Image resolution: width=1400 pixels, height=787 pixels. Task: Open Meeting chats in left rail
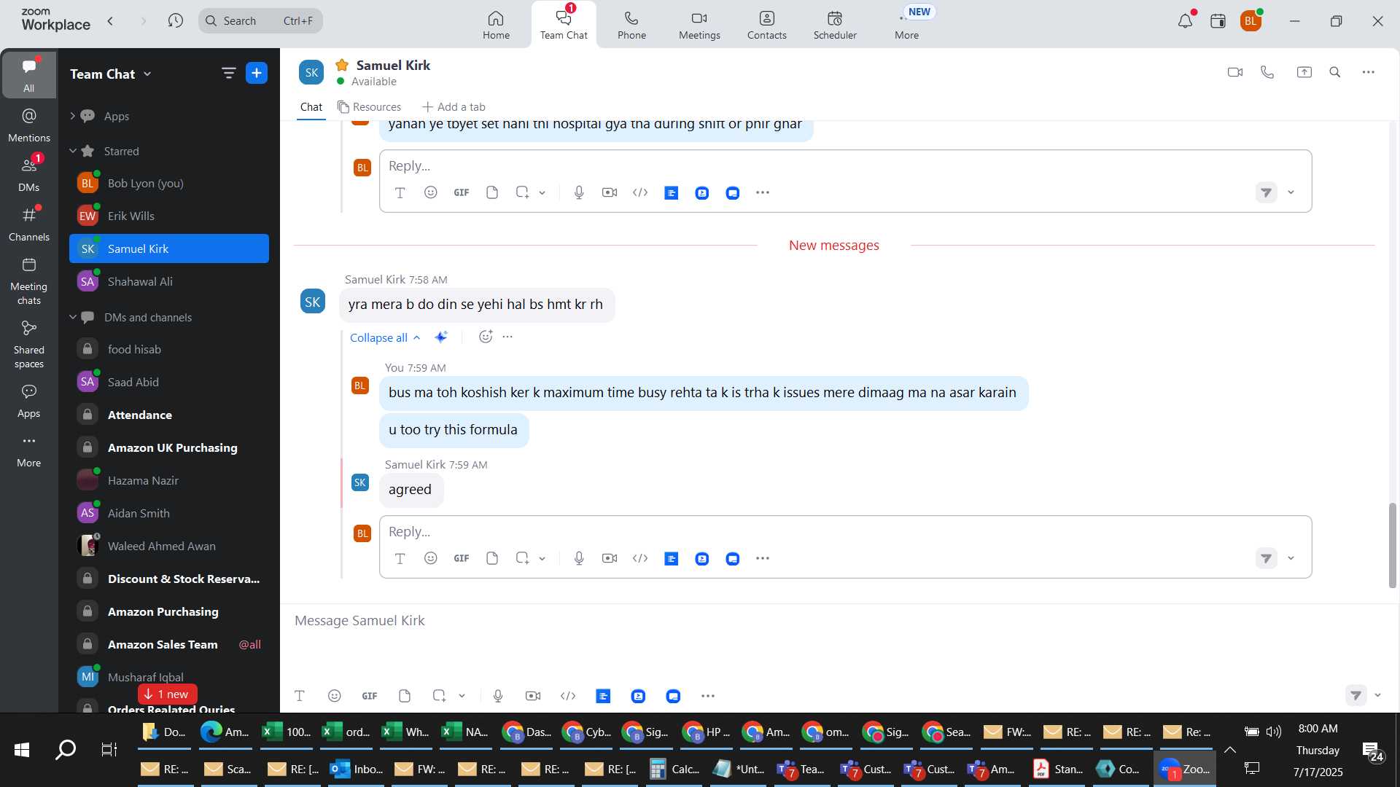(29, 281)
